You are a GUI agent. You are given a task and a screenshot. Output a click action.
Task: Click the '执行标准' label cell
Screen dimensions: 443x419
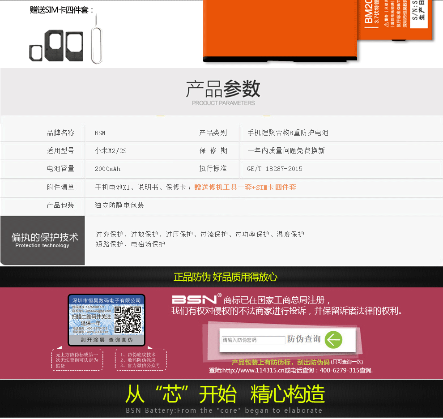213,169
